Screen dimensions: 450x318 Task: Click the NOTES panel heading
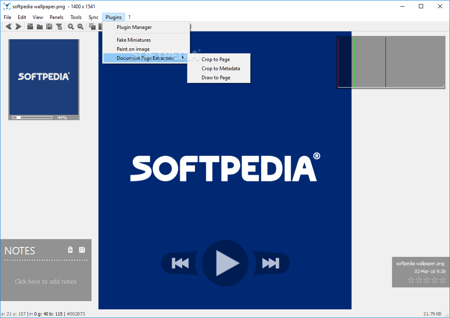click(20, 251)
